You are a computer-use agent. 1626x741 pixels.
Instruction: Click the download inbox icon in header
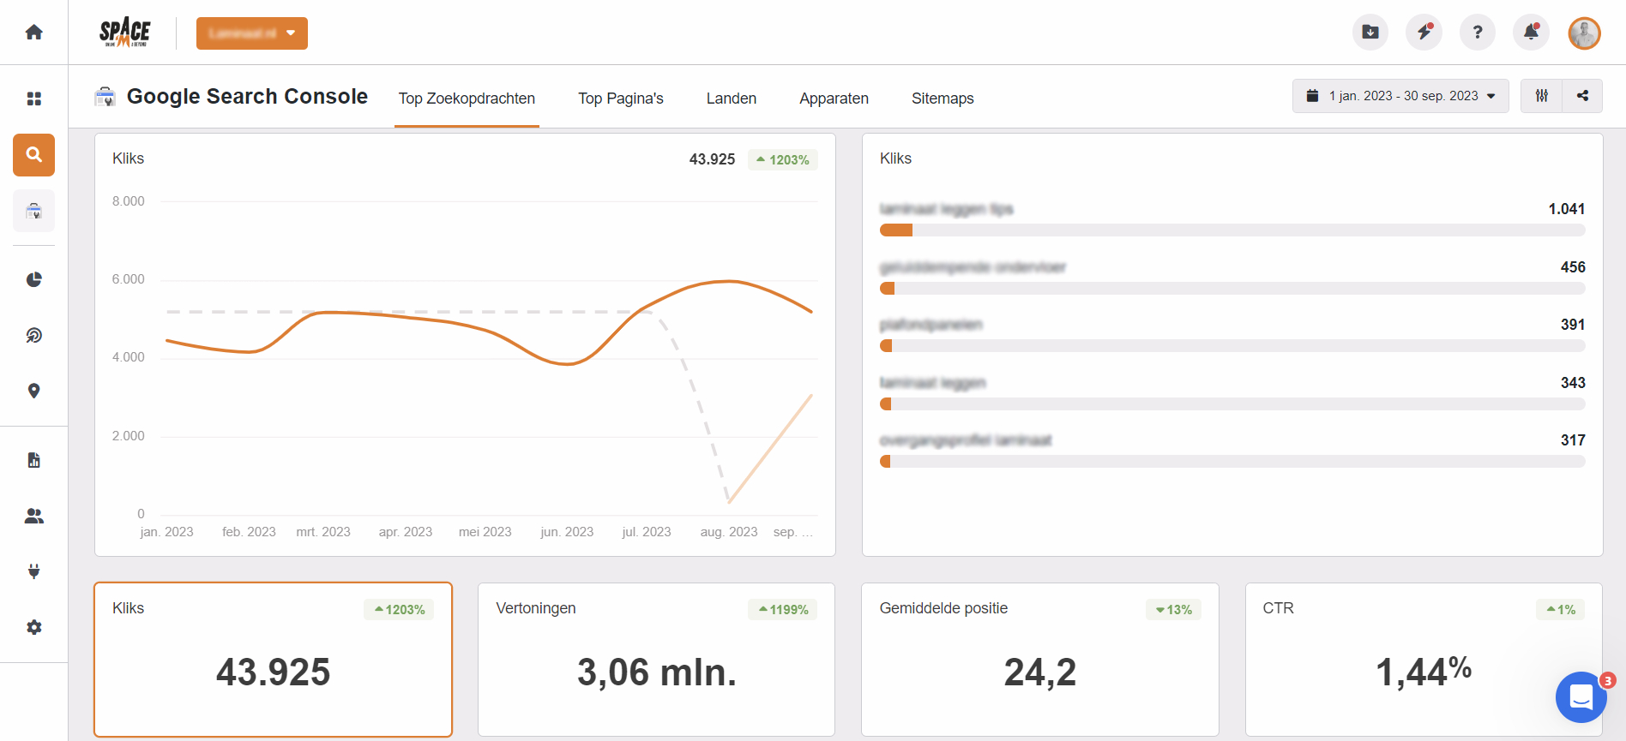coord(1370,33)
